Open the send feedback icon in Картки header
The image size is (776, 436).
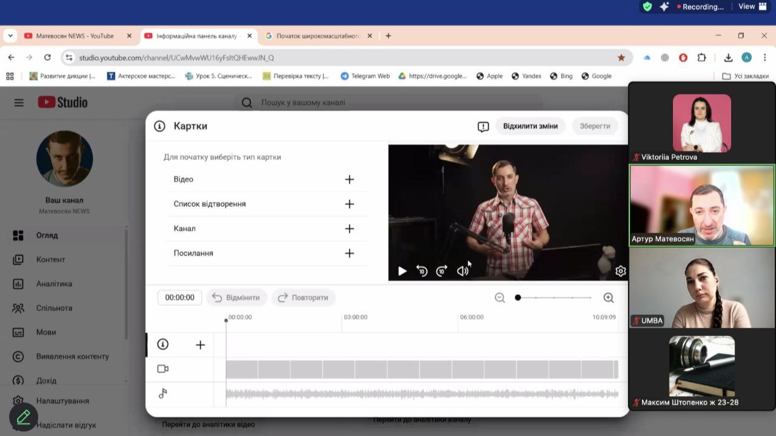tap(483, 127)
